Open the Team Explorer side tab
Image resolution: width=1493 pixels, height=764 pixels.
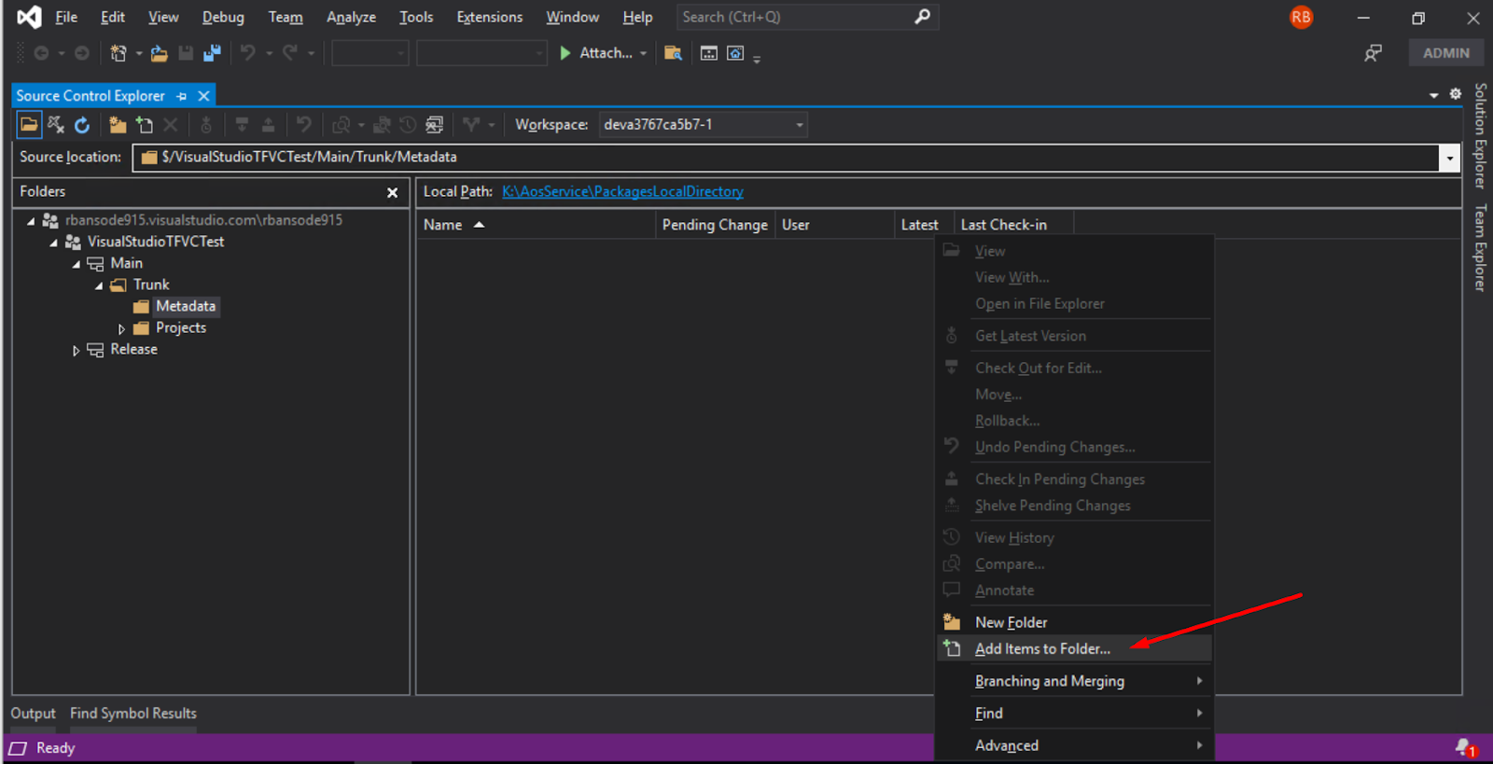(x=1480, y=248)
